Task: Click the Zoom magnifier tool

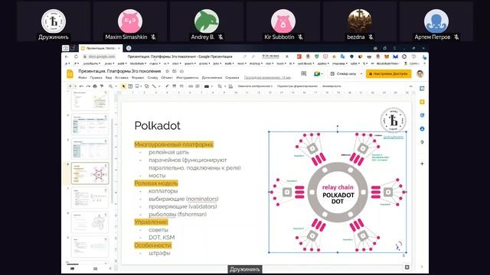Action: (110, 86)
